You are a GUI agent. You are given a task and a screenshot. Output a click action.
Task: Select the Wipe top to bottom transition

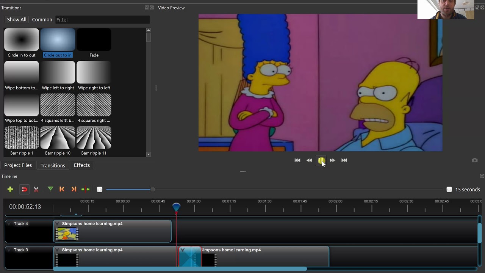(x=22, y=108)
